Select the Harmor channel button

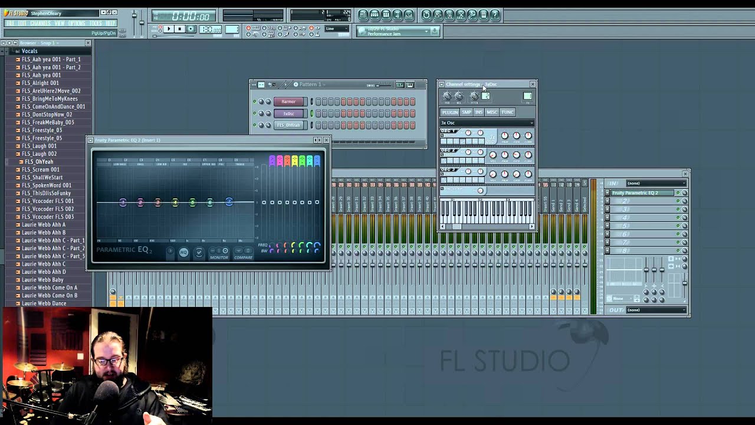(x=288, y=102)
